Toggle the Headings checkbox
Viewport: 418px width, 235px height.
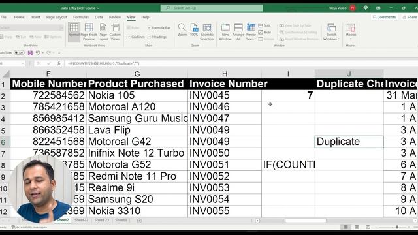[x=150, y=37]
